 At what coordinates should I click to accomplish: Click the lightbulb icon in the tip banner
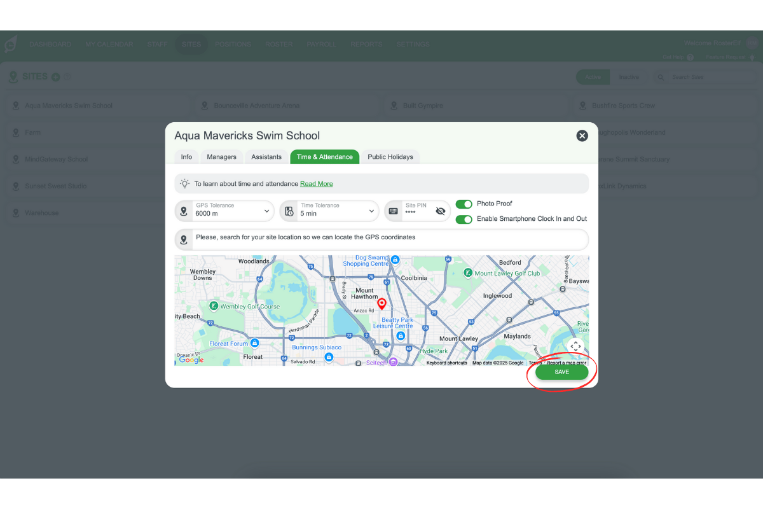tap(184, 183)
